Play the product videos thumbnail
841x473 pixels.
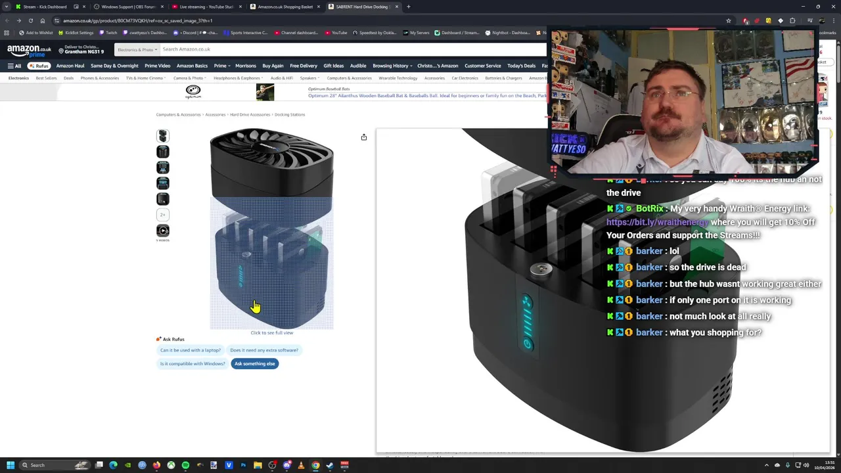pyautogui.click(x=163, y=231)
